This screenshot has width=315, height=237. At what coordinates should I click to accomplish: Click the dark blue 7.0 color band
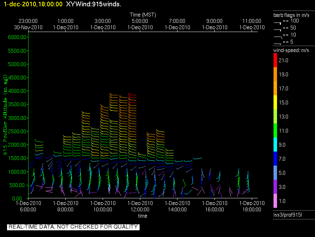point(275,159)
